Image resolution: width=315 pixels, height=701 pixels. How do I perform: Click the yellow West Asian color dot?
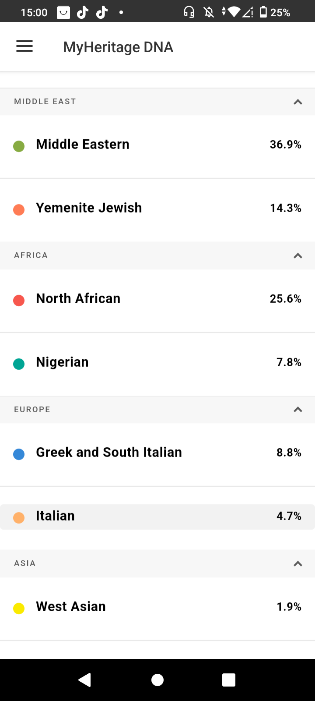(x=19, y=608)
